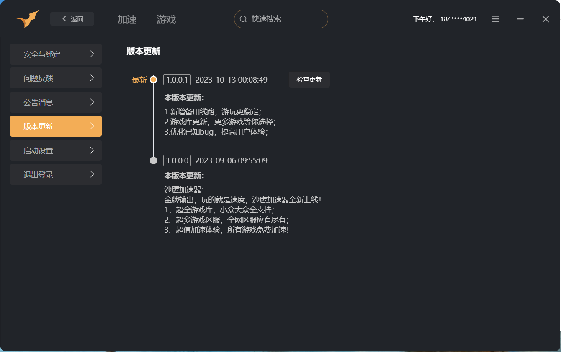Open the hamburger menu icon

click(495, 19)
